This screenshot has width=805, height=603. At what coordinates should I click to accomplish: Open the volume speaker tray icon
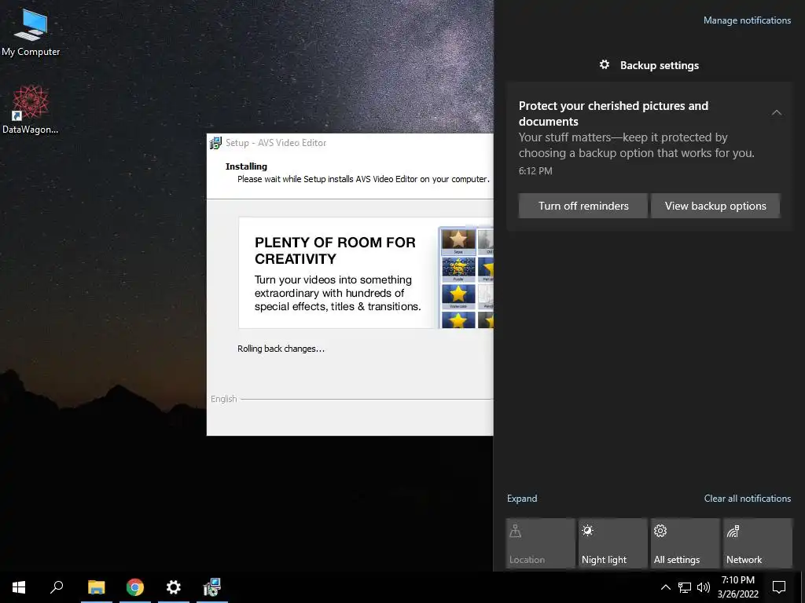tap(704, 587)
